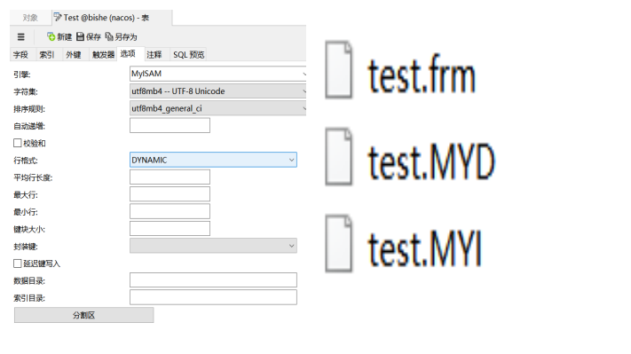Click the 数据目录 input field
Image resolution: width=631 pixels, height=354 pixels.
point(213,280)
